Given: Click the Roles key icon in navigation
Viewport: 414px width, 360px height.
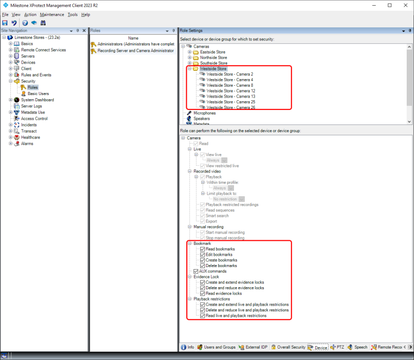Looking at the screenshot, I should click(23, 87).
